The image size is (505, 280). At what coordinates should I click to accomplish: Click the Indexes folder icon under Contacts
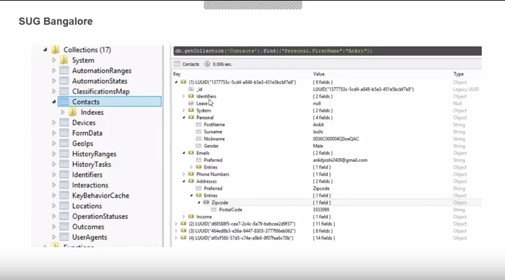pos(73,112)
